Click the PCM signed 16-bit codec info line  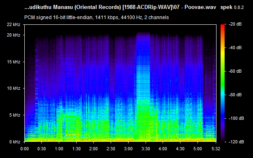(x=96, y=17)
